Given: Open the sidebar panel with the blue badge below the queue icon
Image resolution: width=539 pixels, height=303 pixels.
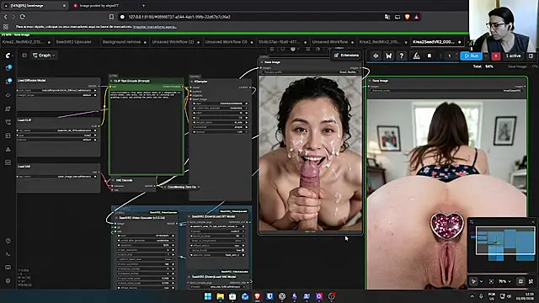Looking at the screenshot, I should tap(8, 81).
